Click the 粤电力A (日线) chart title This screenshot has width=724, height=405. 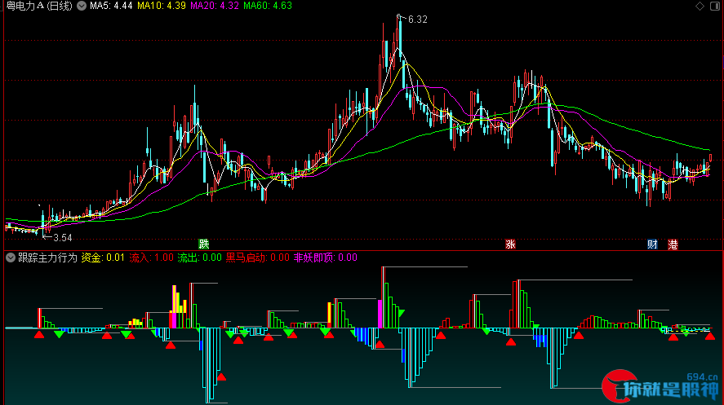[39, 6]
